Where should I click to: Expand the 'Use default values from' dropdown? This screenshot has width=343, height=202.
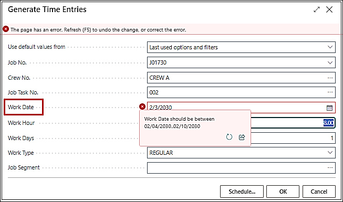click(x=330, y=47)
